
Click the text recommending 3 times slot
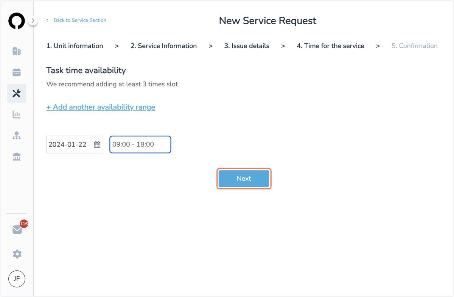pos(112,84)
